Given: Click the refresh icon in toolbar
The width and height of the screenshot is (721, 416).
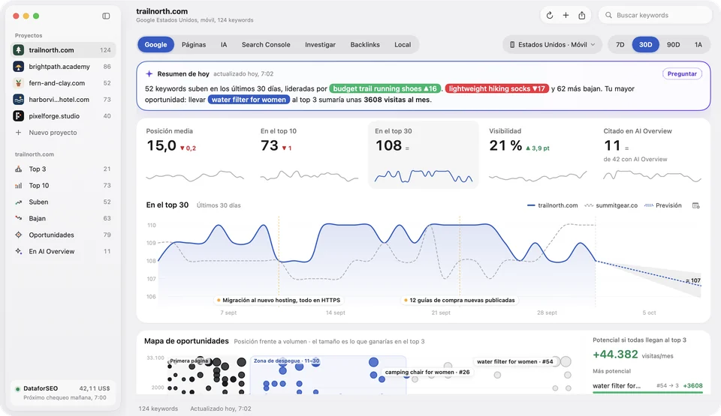Looking at the screenshot, I should coord(550,15).
